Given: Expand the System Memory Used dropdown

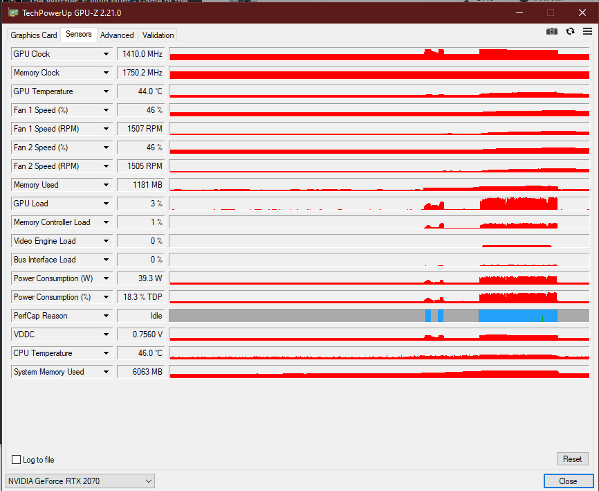Looking at the screenshot, I should (x=106, y=372).
